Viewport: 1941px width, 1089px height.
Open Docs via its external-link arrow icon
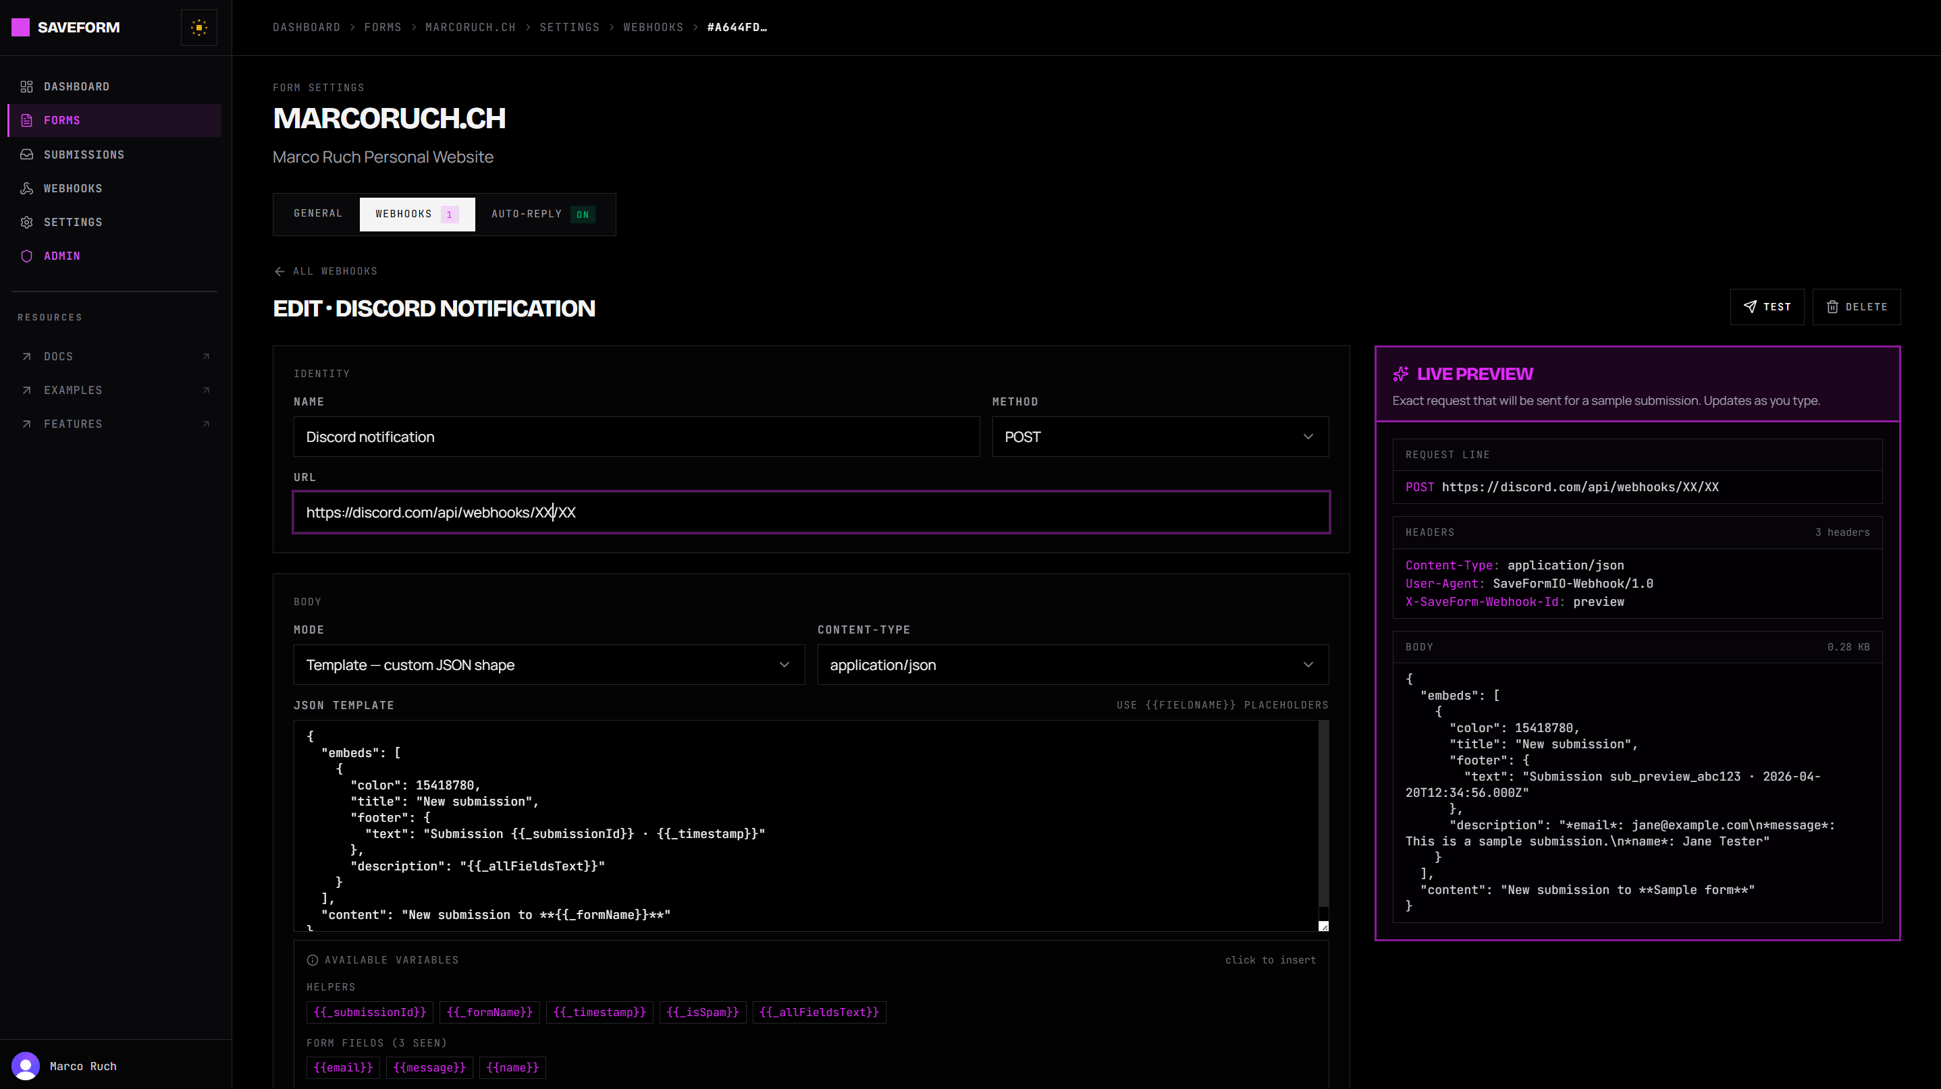[206, 356]
